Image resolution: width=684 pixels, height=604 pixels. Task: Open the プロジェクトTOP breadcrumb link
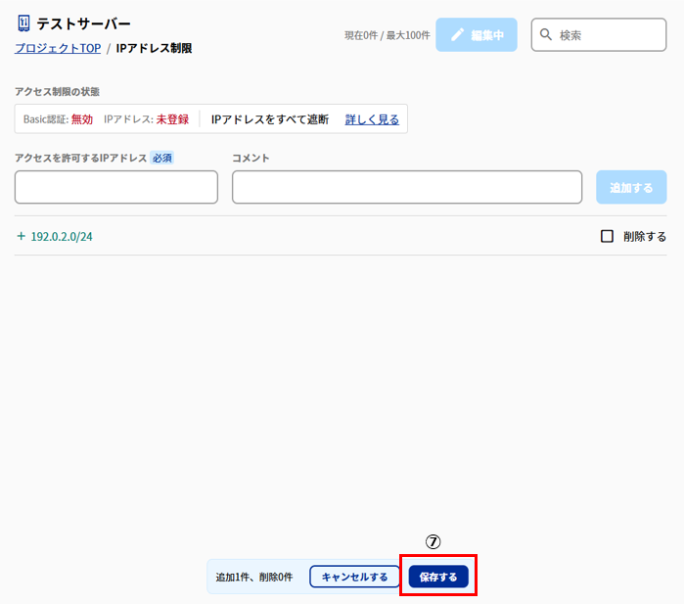[57, 47]
